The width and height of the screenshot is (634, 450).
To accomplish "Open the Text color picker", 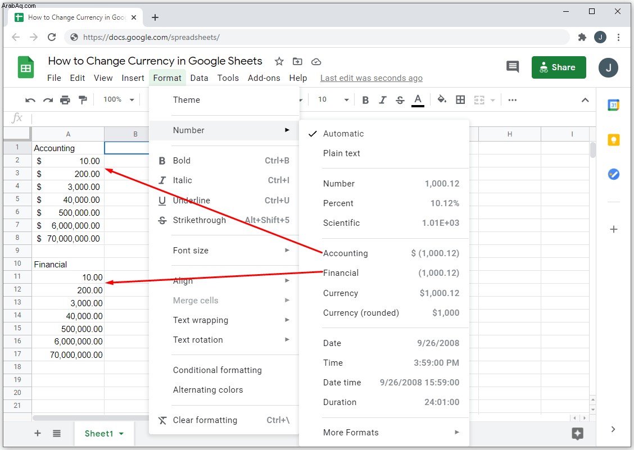I will click(418, 100).
